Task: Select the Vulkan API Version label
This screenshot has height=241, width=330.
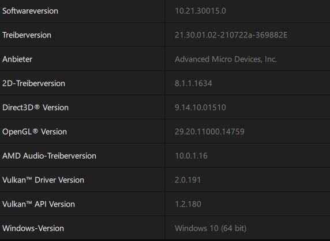Action: point(39,204)
